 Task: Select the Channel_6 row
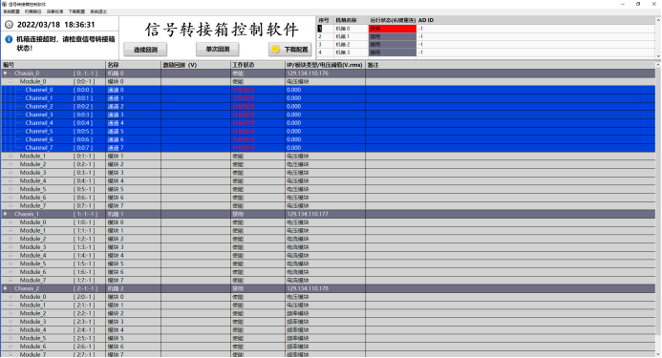(x=328, y=139)
